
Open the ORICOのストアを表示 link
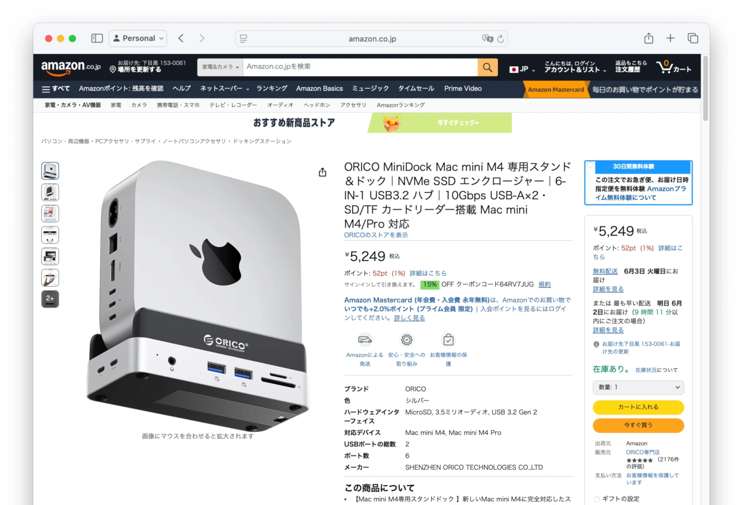coord(376,235)
